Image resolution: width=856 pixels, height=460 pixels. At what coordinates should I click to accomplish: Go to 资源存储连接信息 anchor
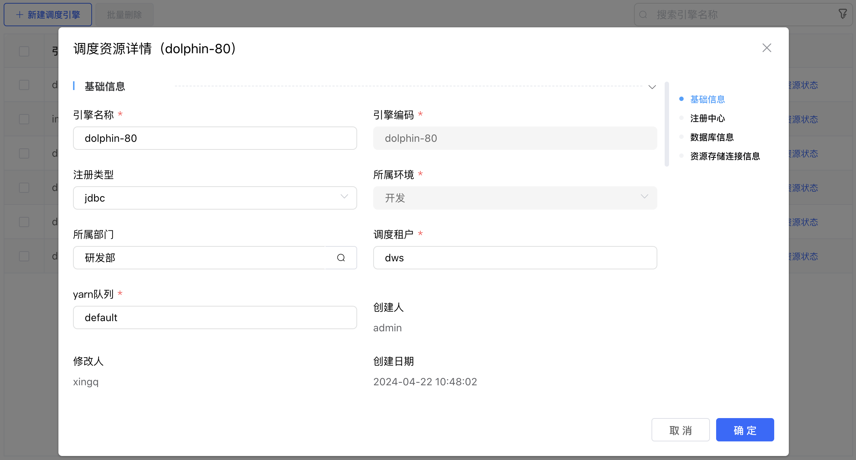point(725,156)
